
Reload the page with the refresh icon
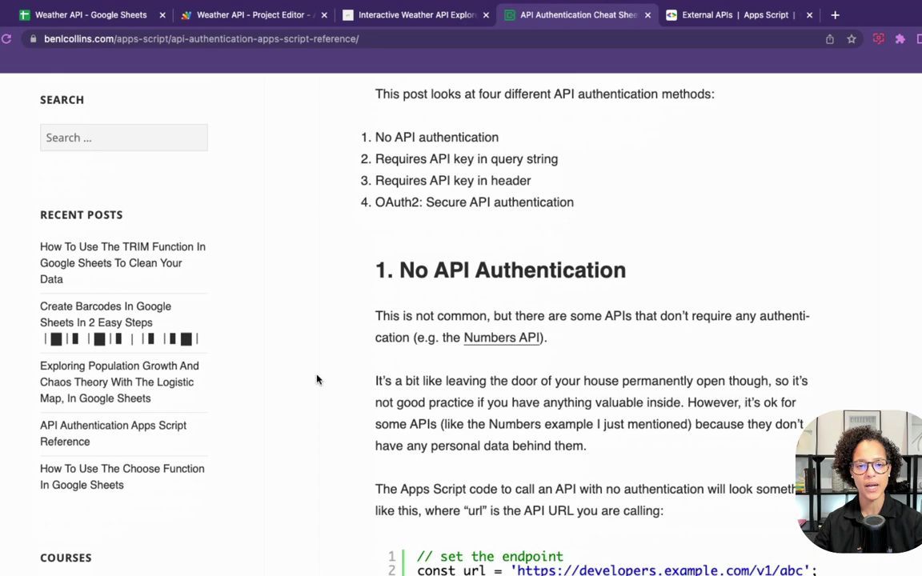click(6, 38)
